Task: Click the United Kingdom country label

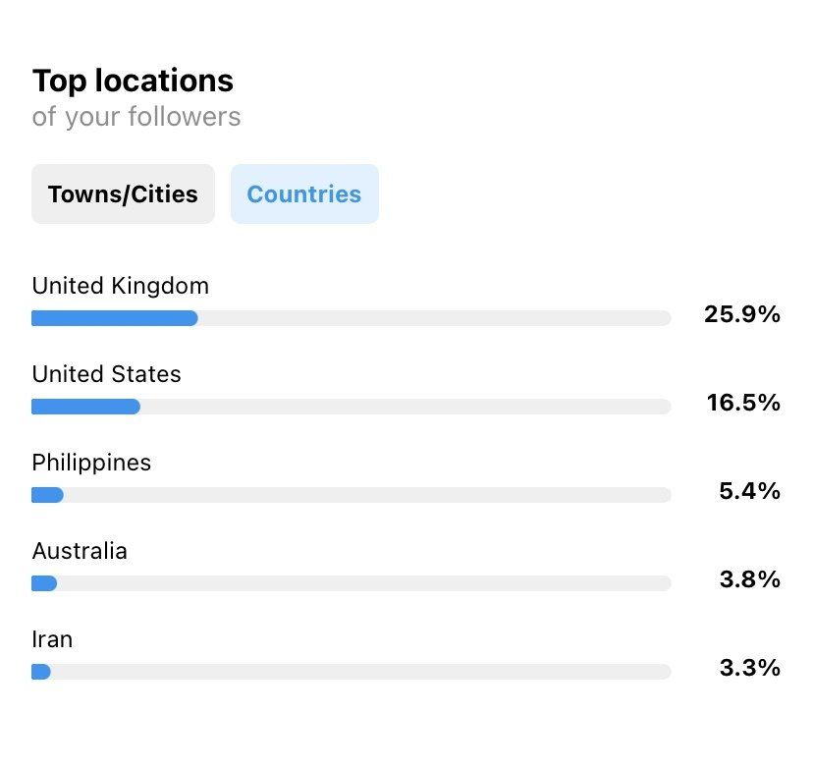Action: pyautogui.click(x=120, y=286)
